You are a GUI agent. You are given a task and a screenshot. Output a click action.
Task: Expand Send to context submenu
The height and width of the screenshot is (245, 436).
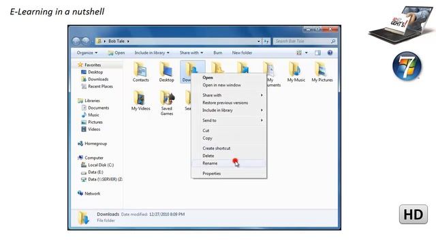click(229, 120)
